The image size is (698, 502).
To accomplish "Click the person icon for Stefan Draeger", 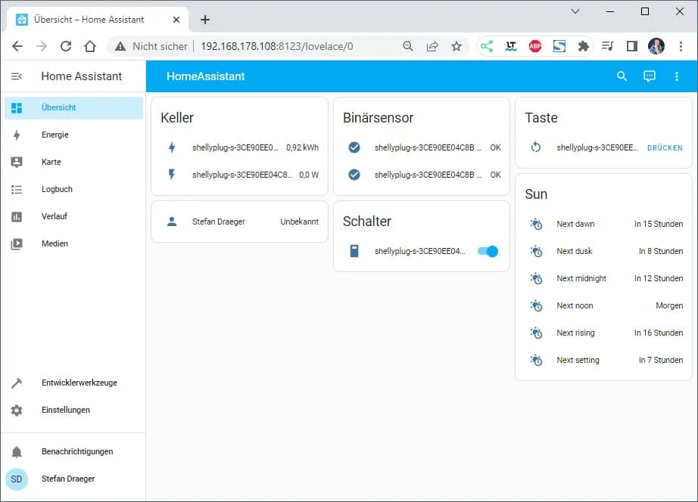I will 172,222.
